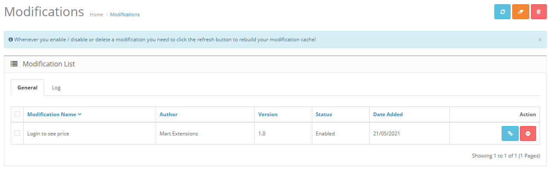Click the info icon in the alert

pos(11,40)
